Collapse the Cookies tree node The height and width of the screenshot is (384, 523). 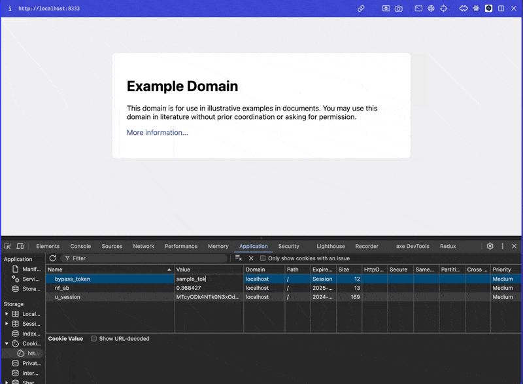(x=7, y=343)
